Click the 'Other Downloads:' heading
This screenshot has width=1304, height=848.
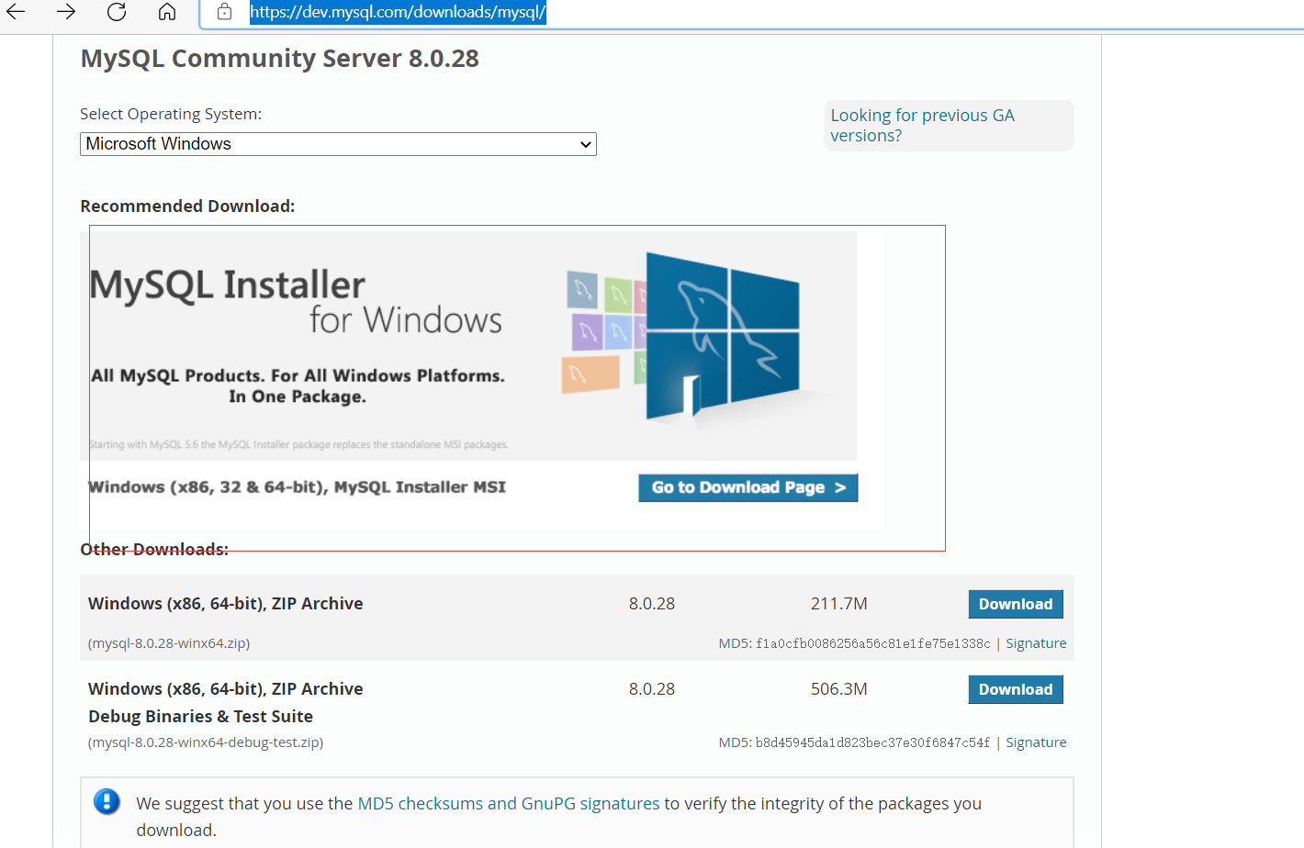pyautogui.click(x=154, y=550)
